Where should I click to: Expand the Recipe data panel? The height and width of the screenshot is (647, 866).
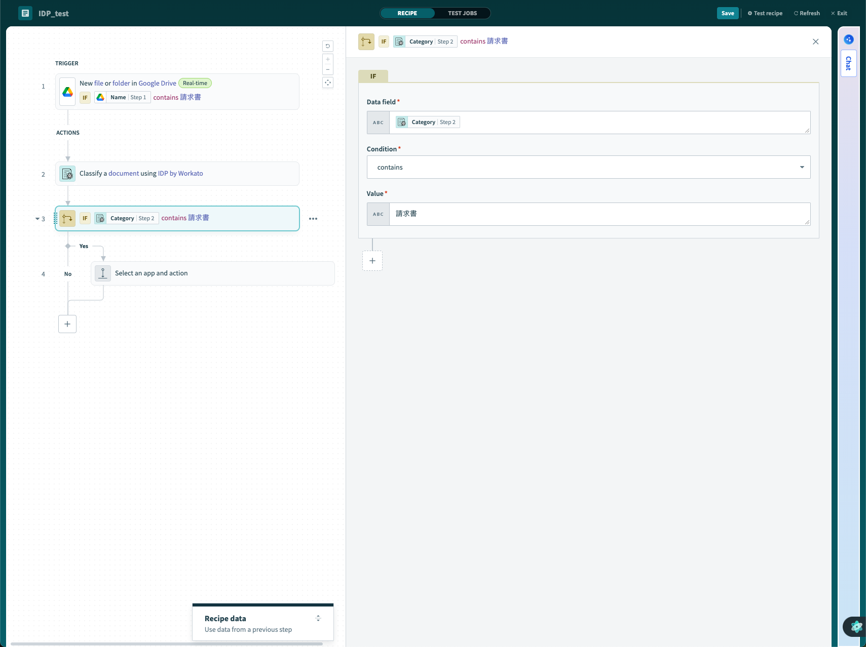pyautogui.click(x=318, y=618)
